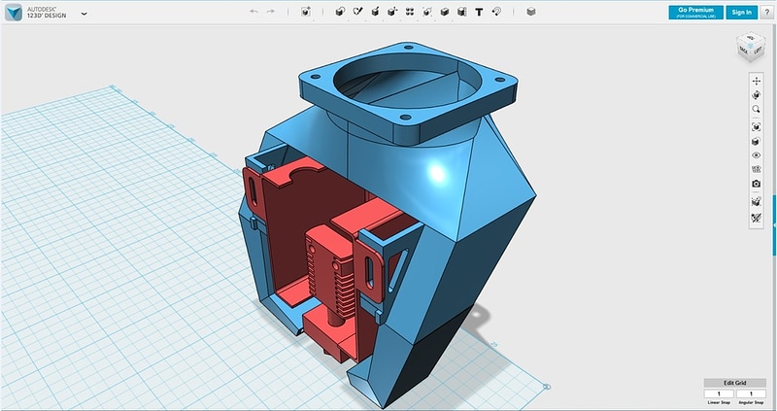777x411 pixels.
Task: Open the Construct tools menu
Action: pos(375,12)
